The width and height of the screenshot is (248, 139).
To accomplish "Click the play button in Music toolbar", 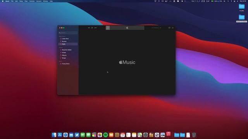I will (92, 28).
